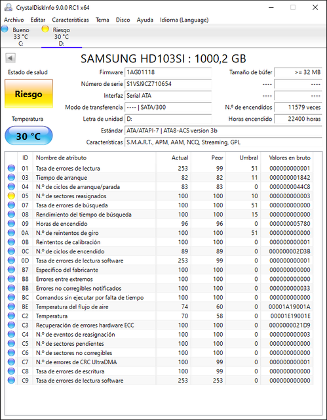Screen dimensions: 327x420
Task: Click the status orb for Tiempo de arranque
Action: coord(11,177)
